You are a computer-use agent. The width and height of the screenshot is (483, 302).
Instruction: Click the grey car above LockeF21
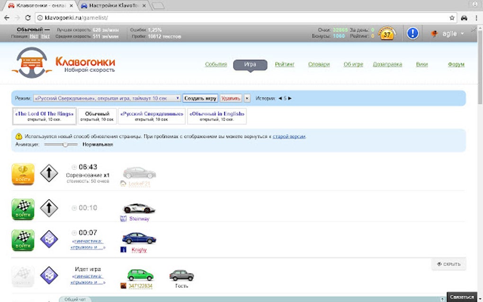pos(139,173)
